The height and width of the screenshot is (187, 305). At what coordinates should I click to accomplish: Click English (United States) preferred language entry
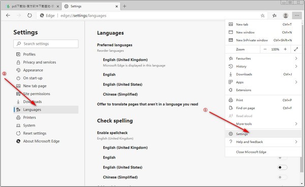point(123,85)
